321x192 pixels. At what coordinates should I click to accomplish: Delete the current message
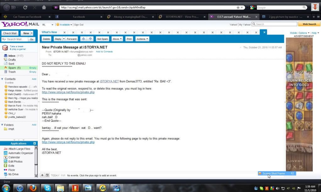click(x=46, y=39)
